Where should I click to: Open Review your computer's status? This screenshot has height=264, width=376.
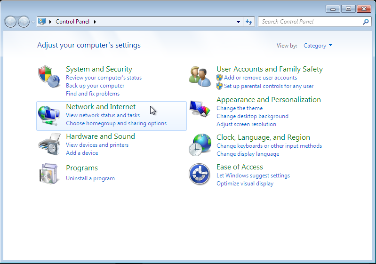pos(104,78)
